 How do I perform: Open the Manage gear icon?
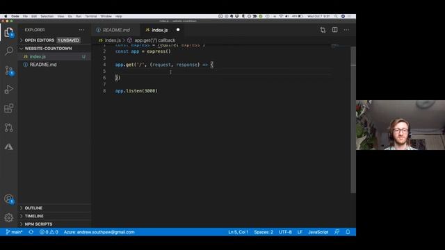click(x=9, y=217)
